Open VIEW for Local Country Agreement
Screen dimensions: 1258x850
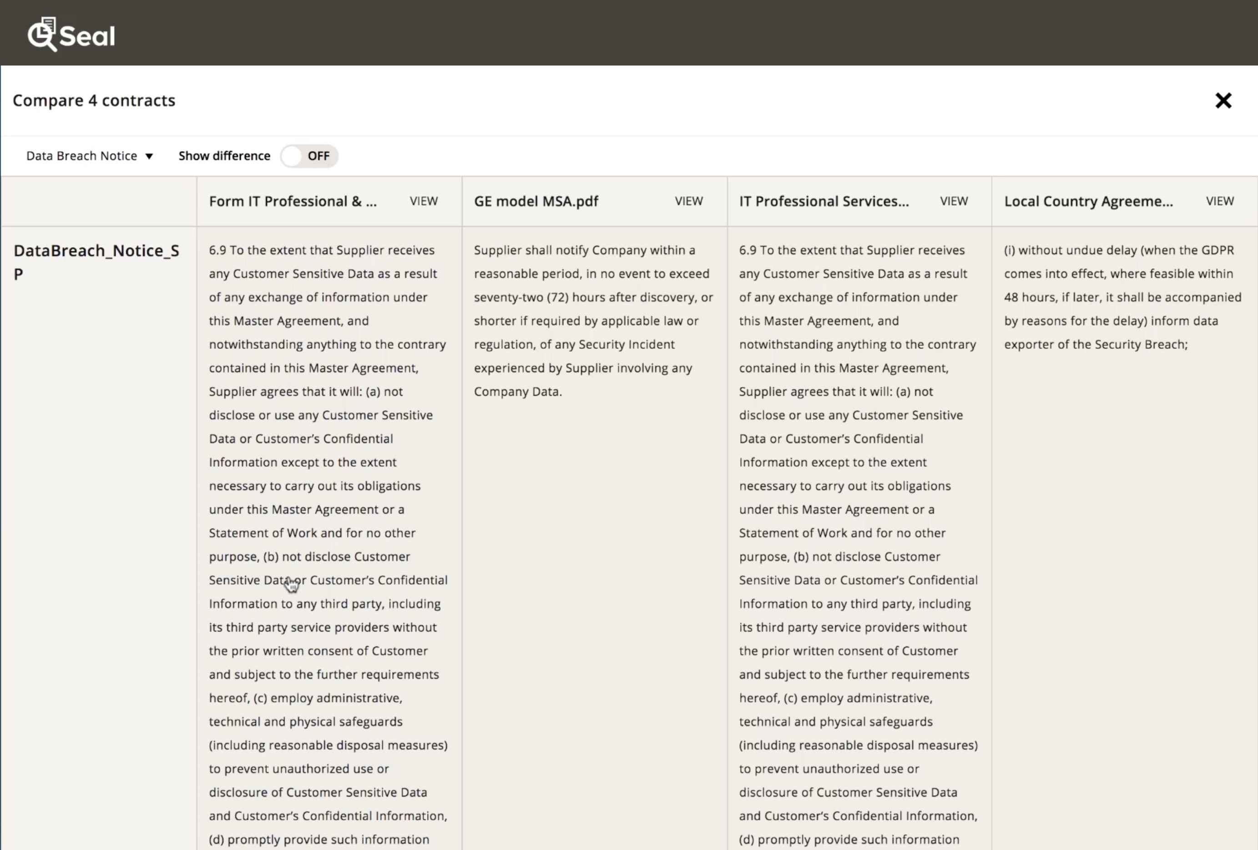[x=1220, y=201]
